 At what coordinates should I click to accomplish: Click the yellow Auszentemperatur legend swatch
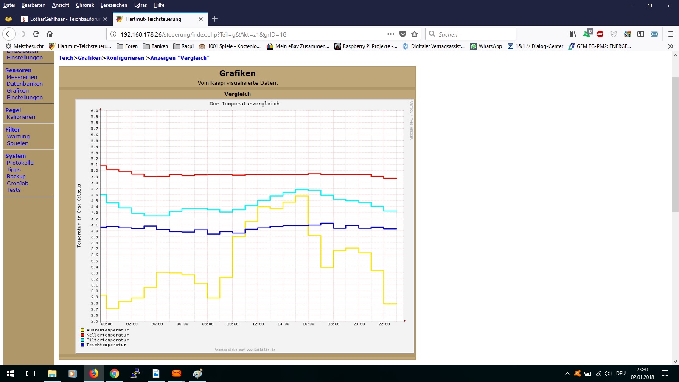click(82, 330)
